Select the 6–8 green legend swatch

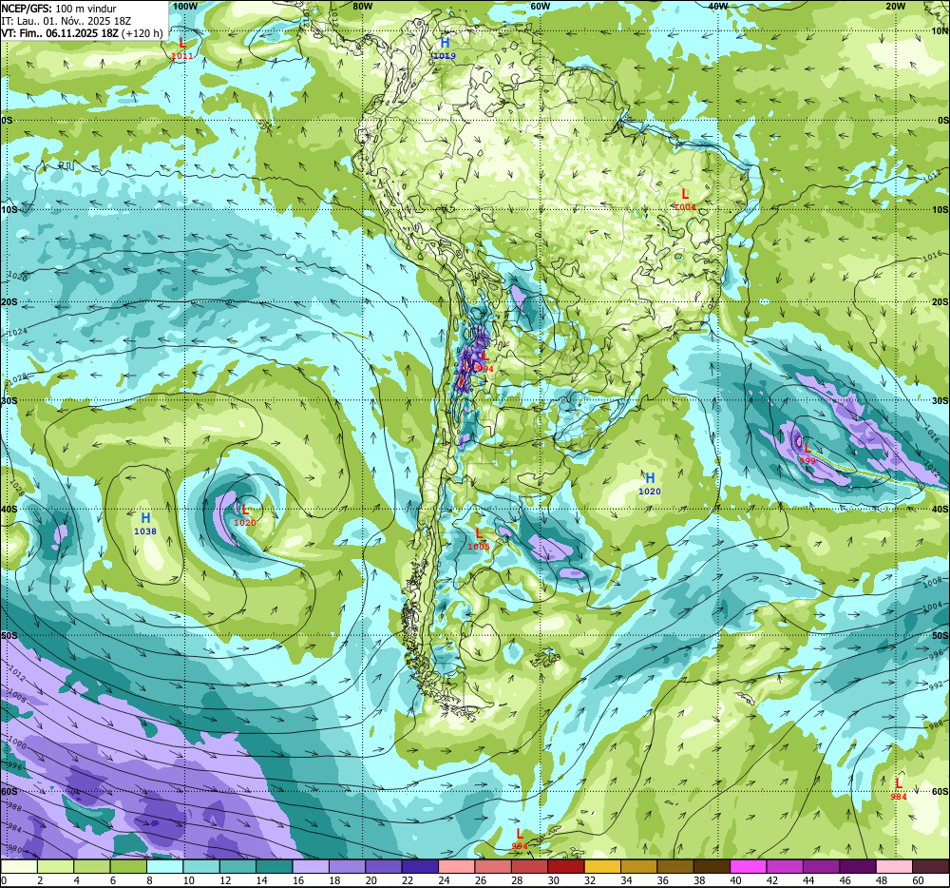(x=128, y=867)
